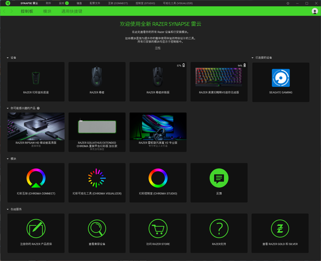
Task: Click the notification badge on 鼠标 tab
Action: tap(67, 3)
